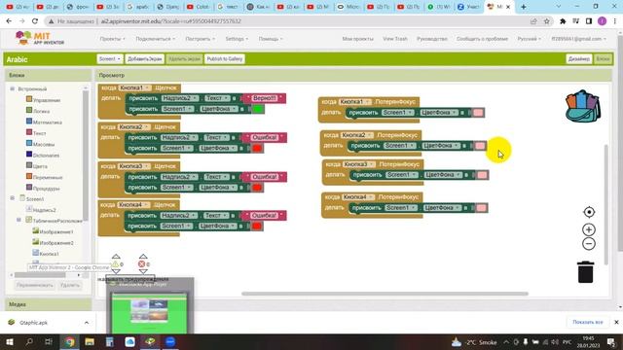Collapse the ТабличноеРасположение tree node
Viewport: 623px width, 350px height.
[18, 220]
